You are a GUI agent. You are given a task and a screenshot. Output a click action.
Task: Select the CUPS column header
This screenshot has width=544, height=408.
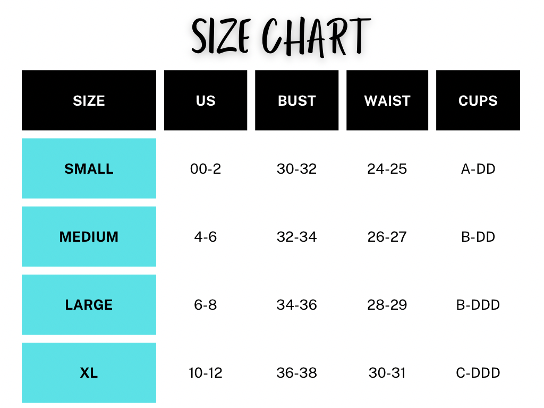tap(478, 100)
